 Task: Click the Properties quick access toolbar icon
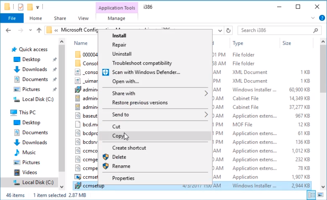[x=21, y=7]
